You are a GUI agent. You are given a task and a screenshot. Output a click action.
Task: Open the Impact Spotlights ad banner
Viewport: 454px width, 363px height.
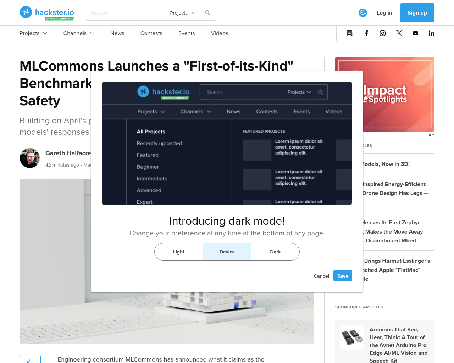coord(399,94)
